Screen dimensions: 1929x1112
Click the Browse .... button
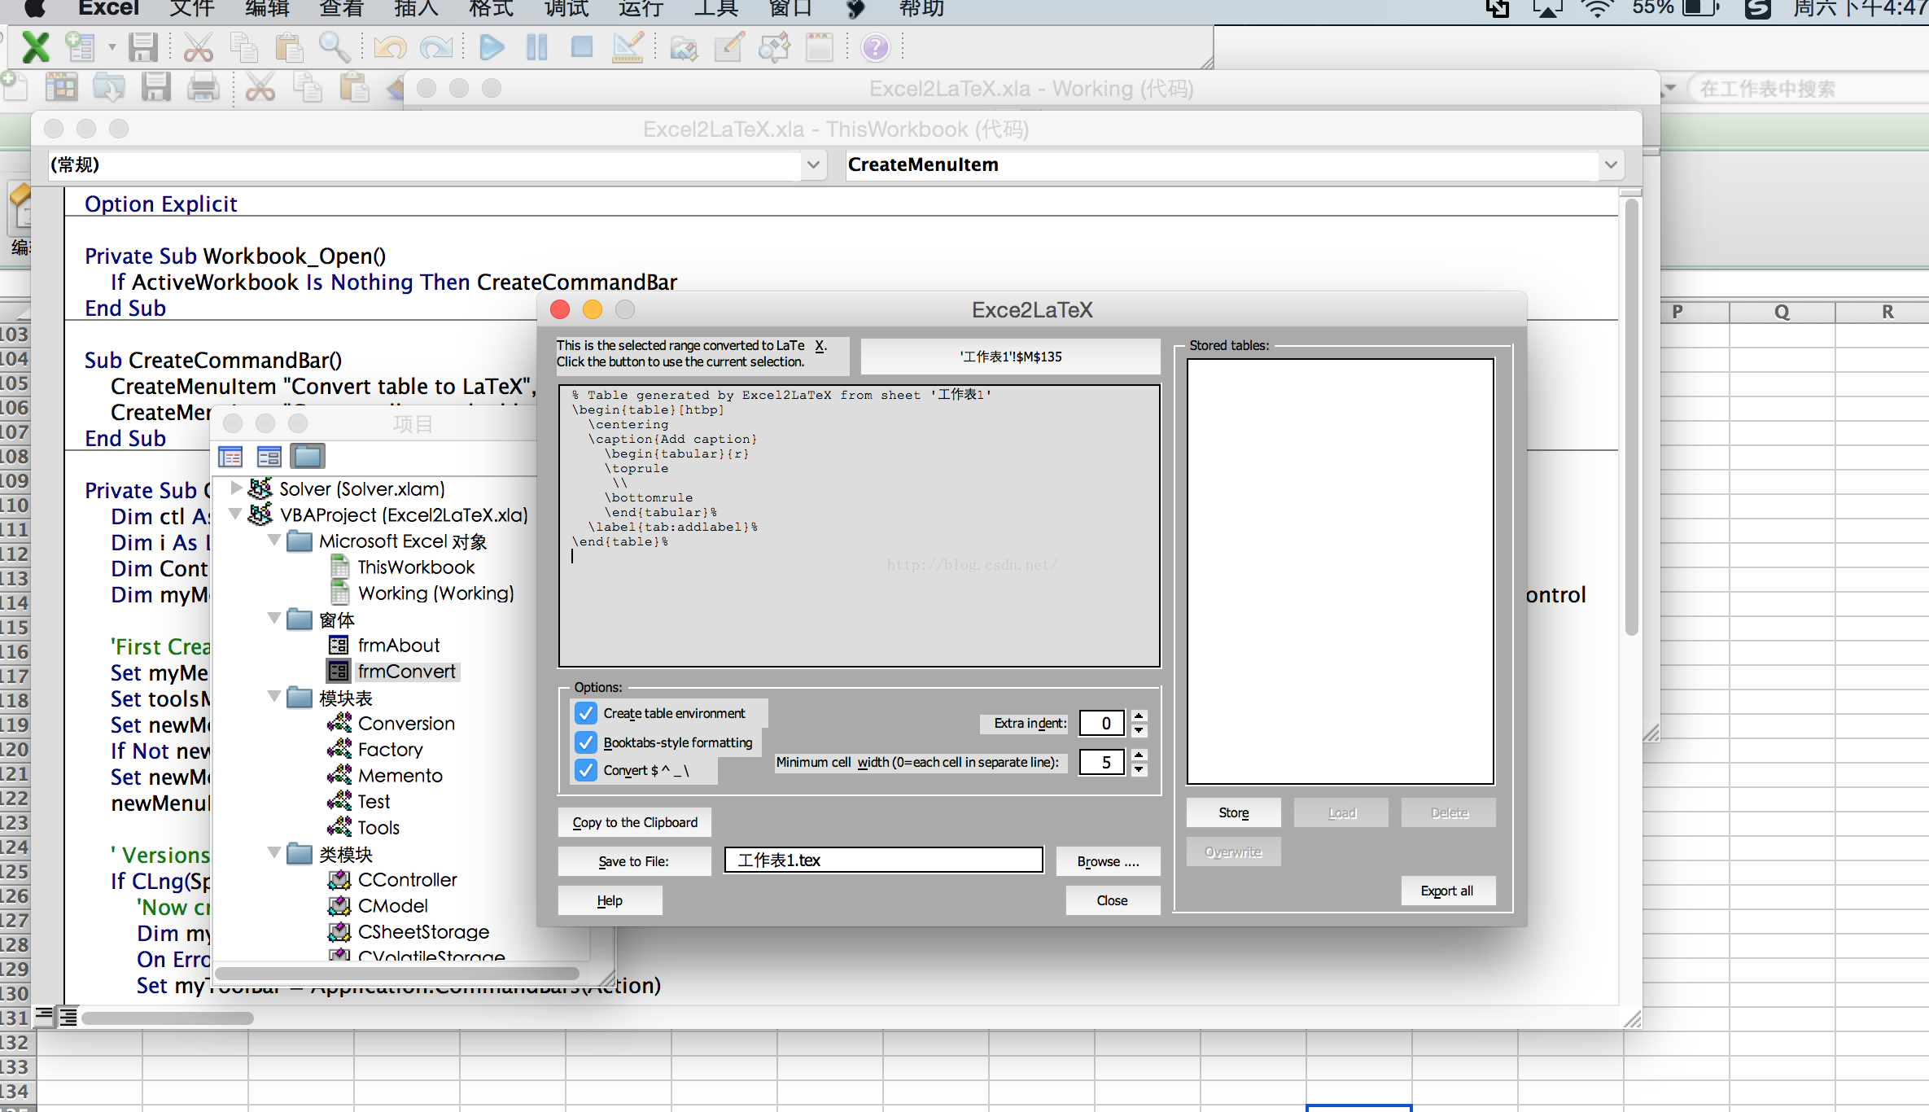pyautogui.click(x=1108, y=861)
